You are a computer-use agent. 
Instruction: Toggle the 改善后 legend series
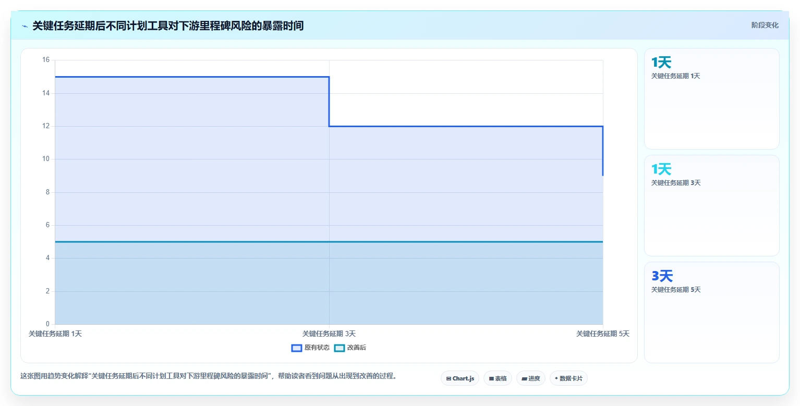(x=350, y=348)
